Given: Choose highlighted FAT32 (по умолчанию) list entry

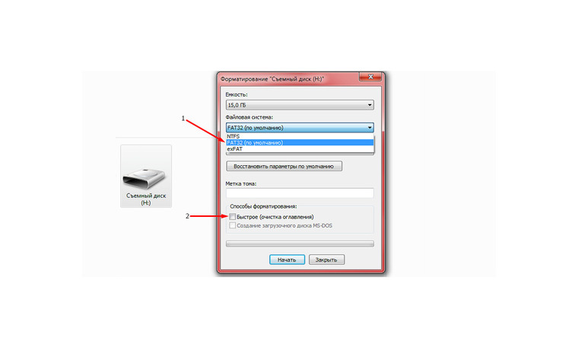Looking at the screenshot, I should click(300, 143).
